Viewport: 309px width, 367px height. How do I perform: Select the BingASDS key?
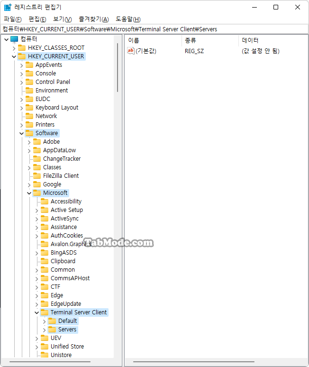point(64,253)
